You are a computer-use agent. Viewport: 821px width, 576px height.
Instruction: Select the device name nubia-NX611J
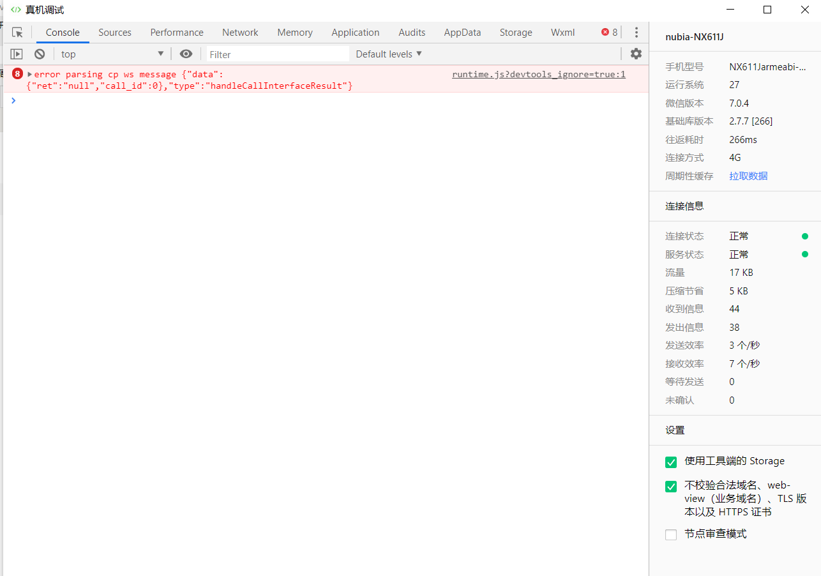[695, 37]
